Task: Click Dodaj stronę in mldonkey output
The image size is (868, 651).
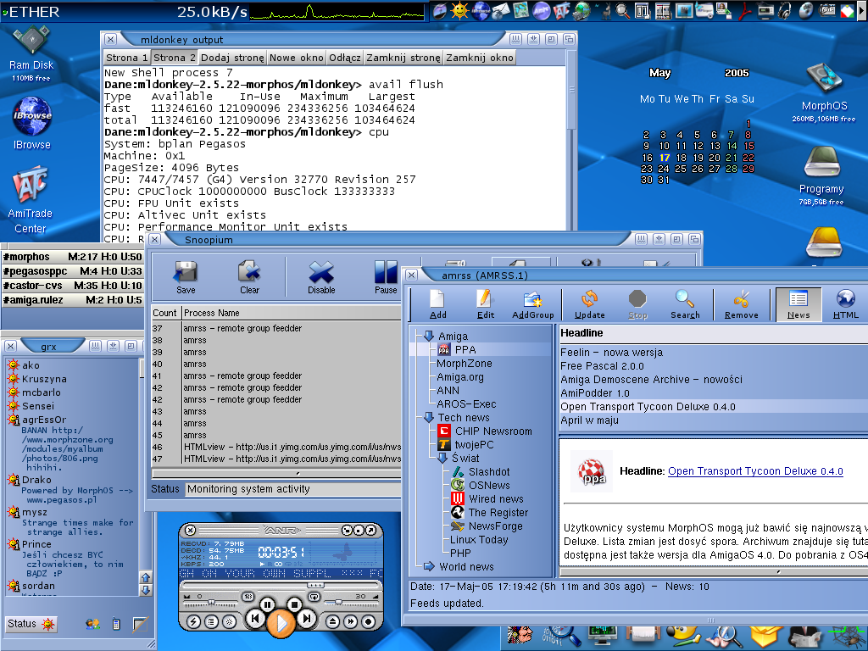Action: tap(232, 58)
